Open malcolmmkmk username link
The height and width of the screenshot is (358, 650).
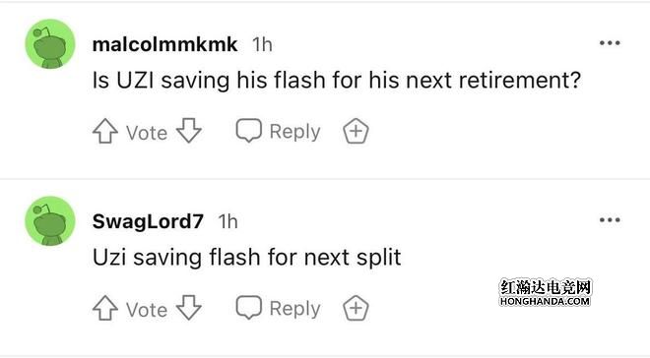coord(165,44)
